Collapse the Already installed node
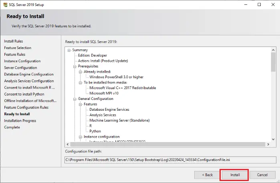 [81, 72]
